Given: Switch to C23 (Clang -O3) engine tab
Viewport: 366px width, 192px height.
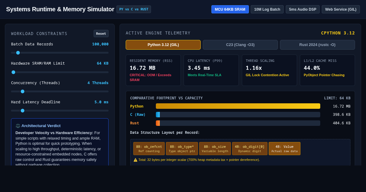Looking at the screenshot, I should pos(240,45).
